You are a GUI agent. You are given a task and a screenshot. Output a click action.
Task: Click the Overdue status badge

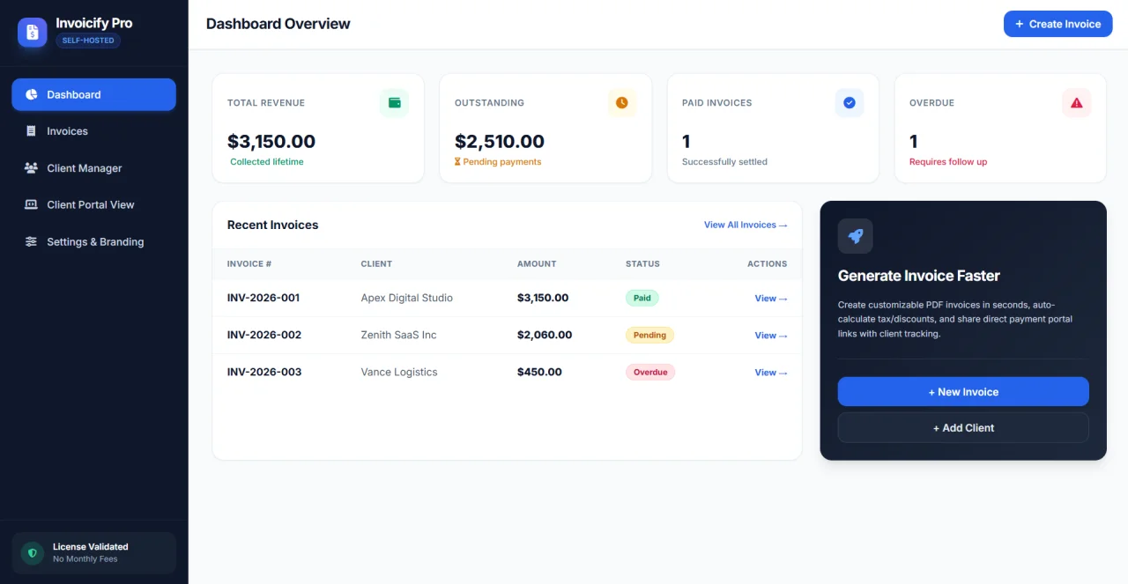(x=650, y=372)
